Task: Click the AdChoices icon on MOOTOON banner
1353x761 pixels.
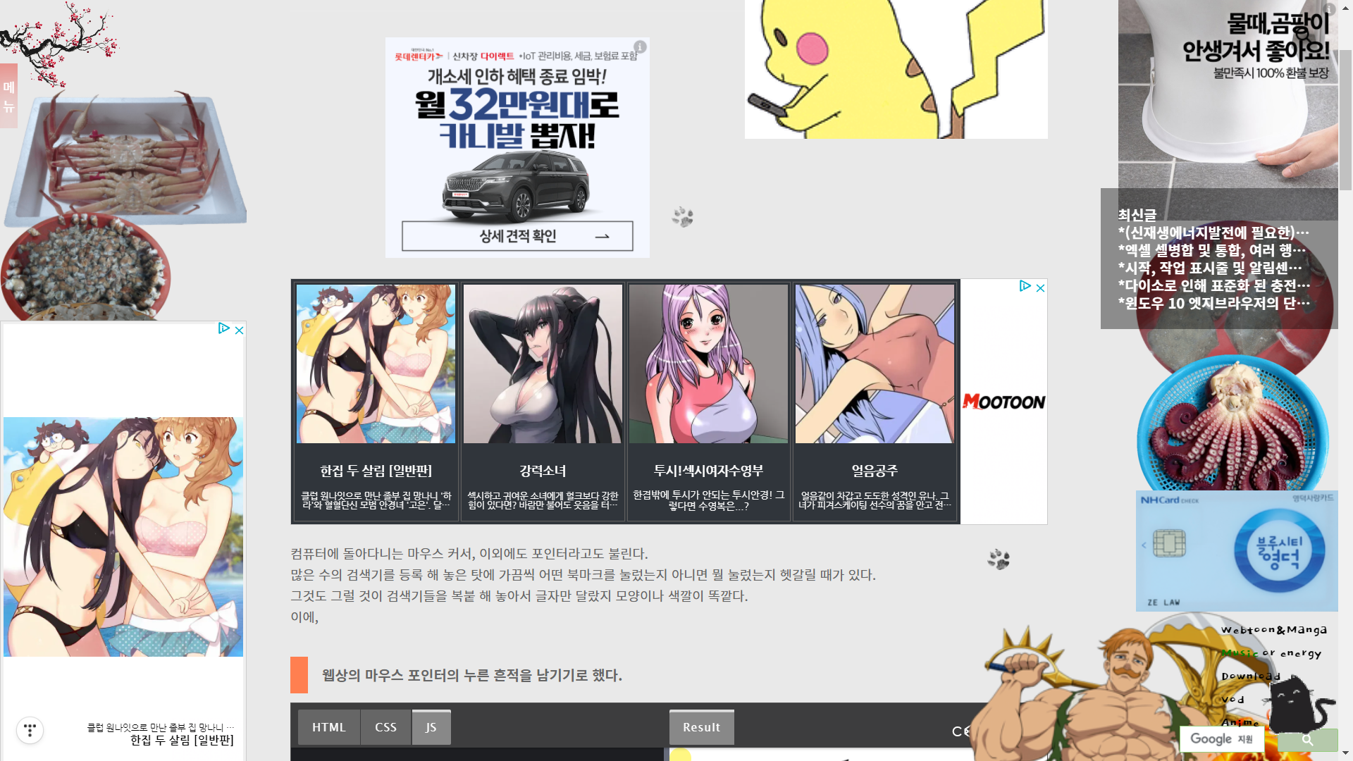Action: coord(1025,286)
